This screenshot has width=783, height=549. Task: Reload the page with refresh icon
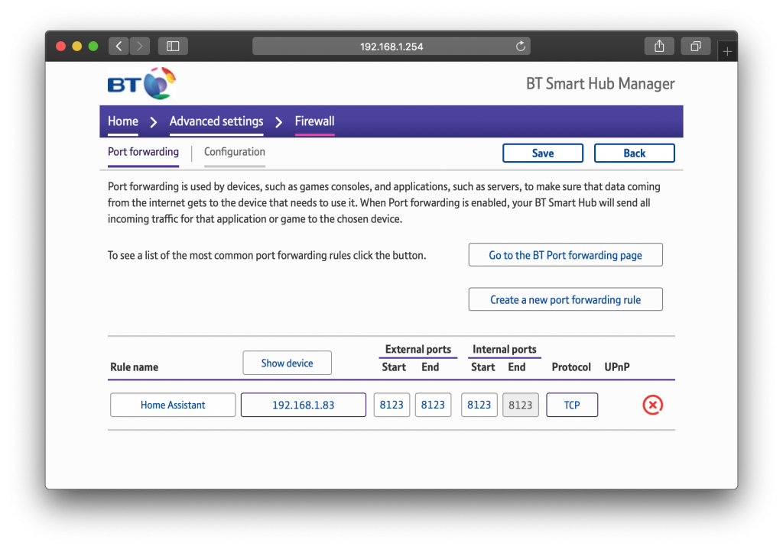click(520, 47)
